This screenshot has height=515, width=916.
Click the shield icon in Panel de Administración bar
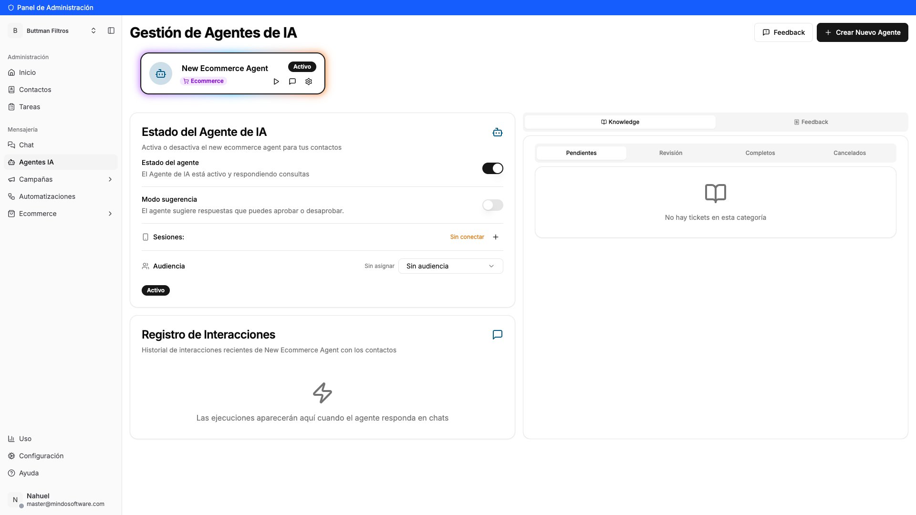(11, 8)
